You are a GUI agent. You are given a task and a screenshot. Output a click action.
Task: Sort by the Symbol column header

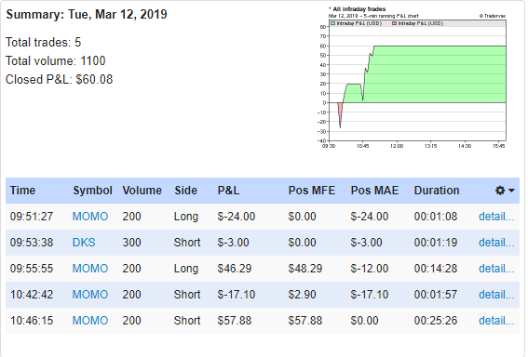(92, 191)
